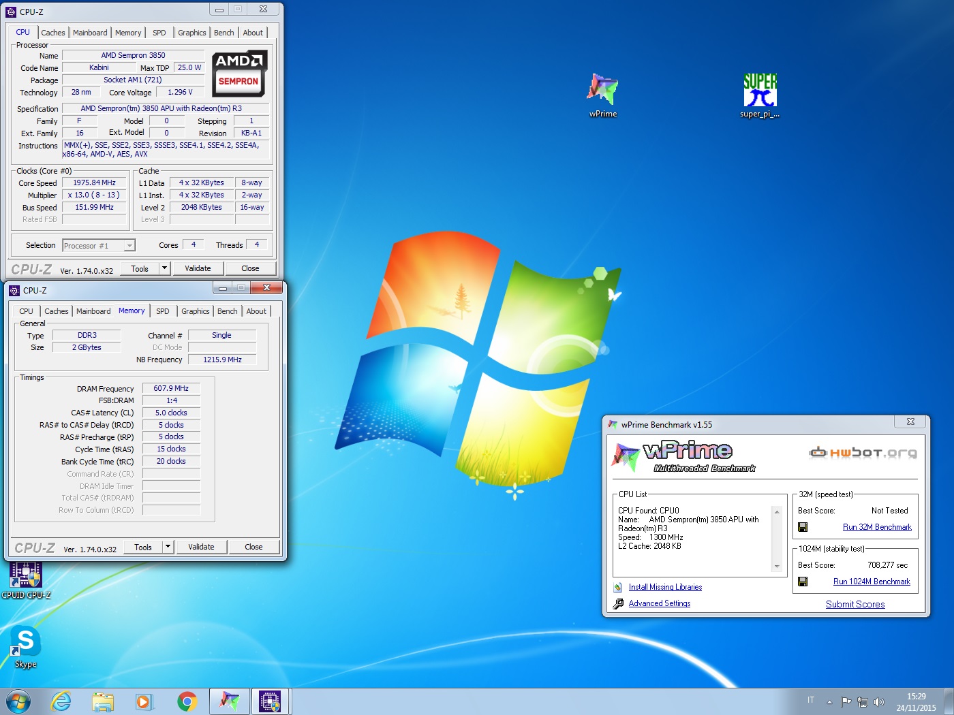Run the 32M Benchmark link

[877, 527]
